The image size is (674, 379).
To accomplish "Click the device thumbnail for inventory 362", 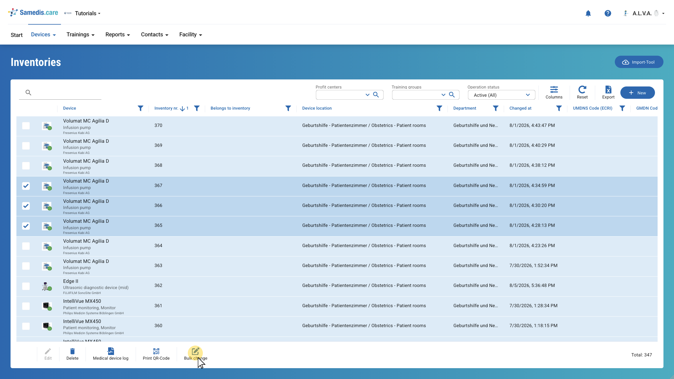I will (x=47, y=286).
